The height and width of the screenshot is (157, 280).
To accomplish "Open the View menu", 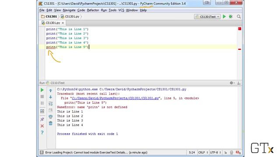I will pyautogui.click(x=57, y=10).
